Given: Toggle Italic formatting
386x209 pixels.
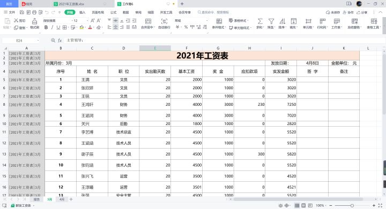Looking at the screenshot, I should [52, 27].
